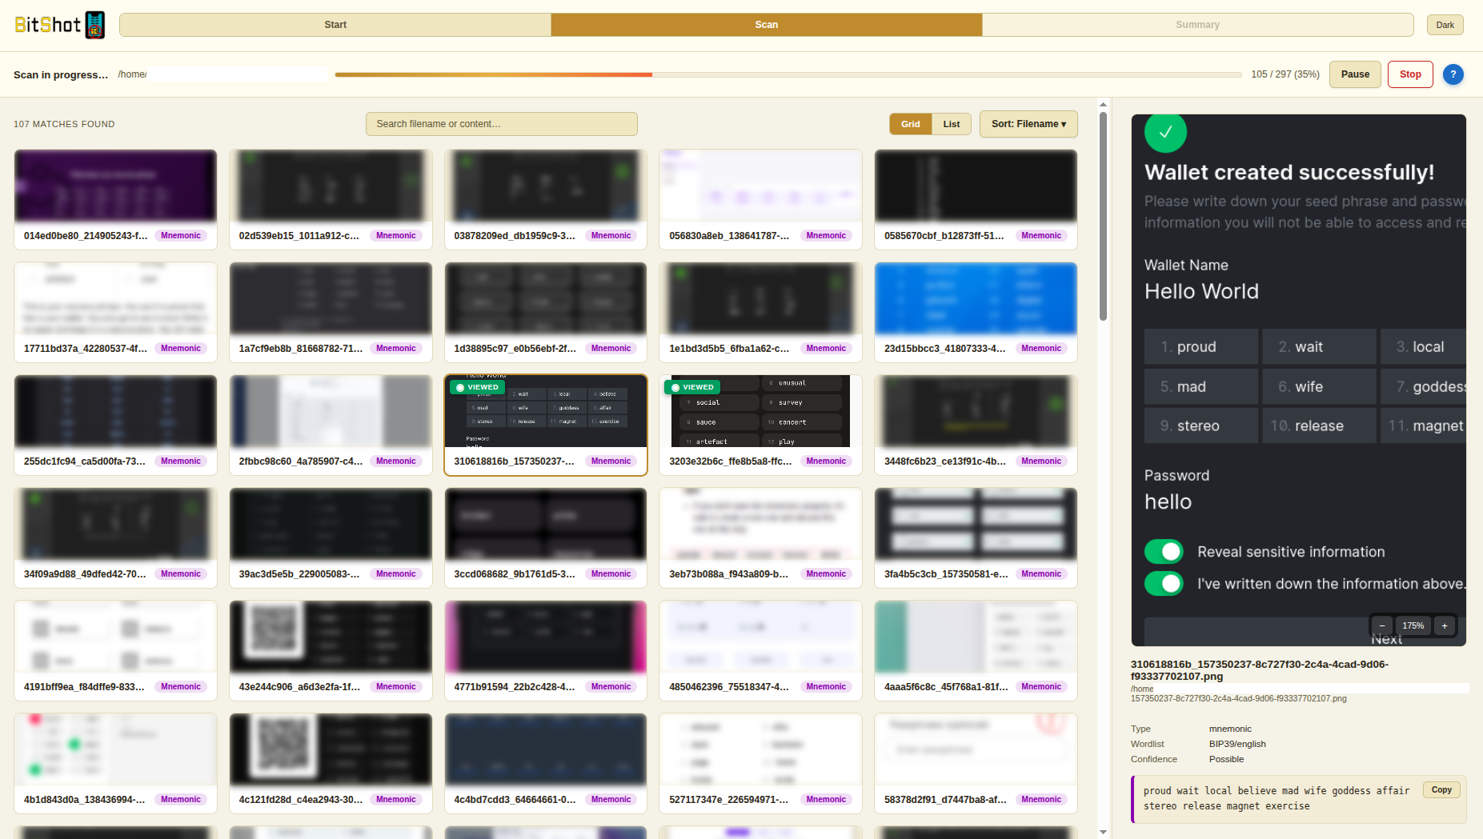Open thumbnail 4b1d843d0a_138436994
The width and height of the screenshot is (1483, 839).
coord(115,764)
